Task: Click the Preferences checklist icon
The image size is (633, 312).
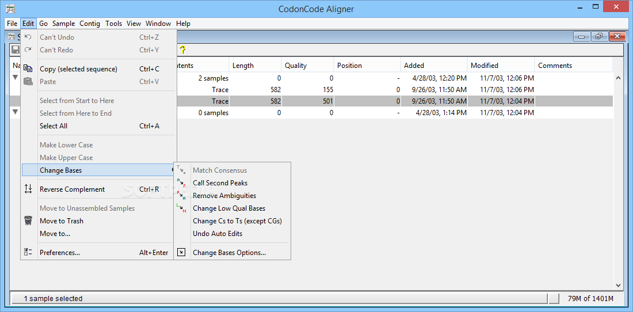Action: point(28,252)
